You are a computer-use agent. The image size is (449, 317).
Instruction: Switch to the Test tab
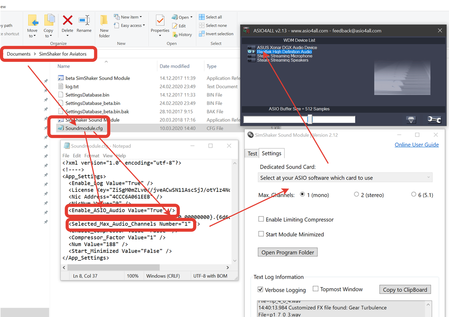[252, 154]
